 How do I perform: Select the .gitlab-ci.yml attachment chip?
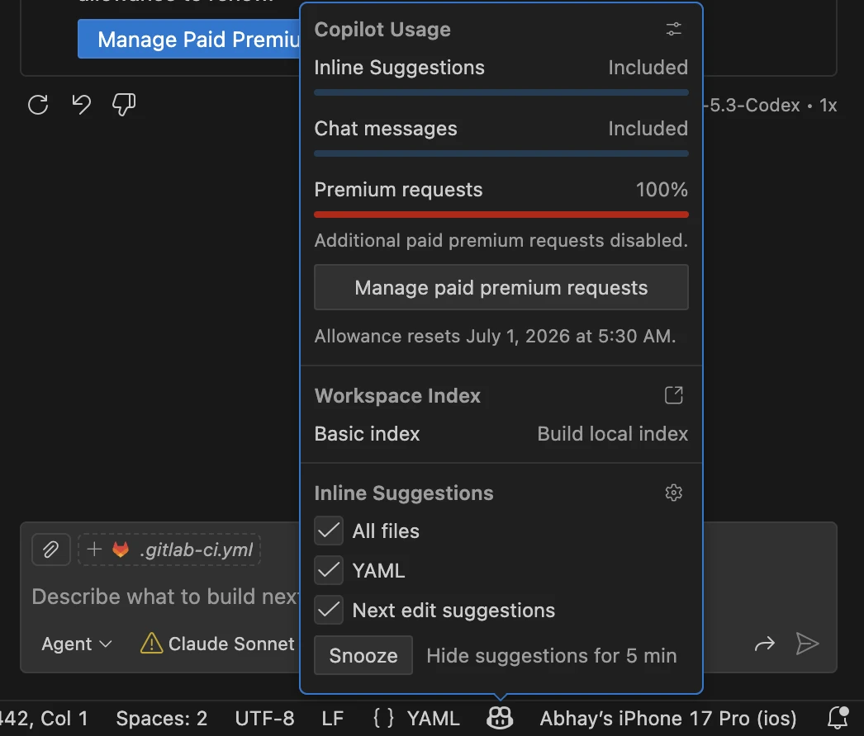pyautogui.click(x=169, y=550)
